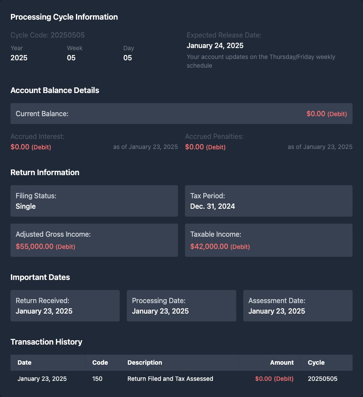Screen dimensions: 363x397
Task: Click the Account Balance Details heading
Action: [55, 90]
